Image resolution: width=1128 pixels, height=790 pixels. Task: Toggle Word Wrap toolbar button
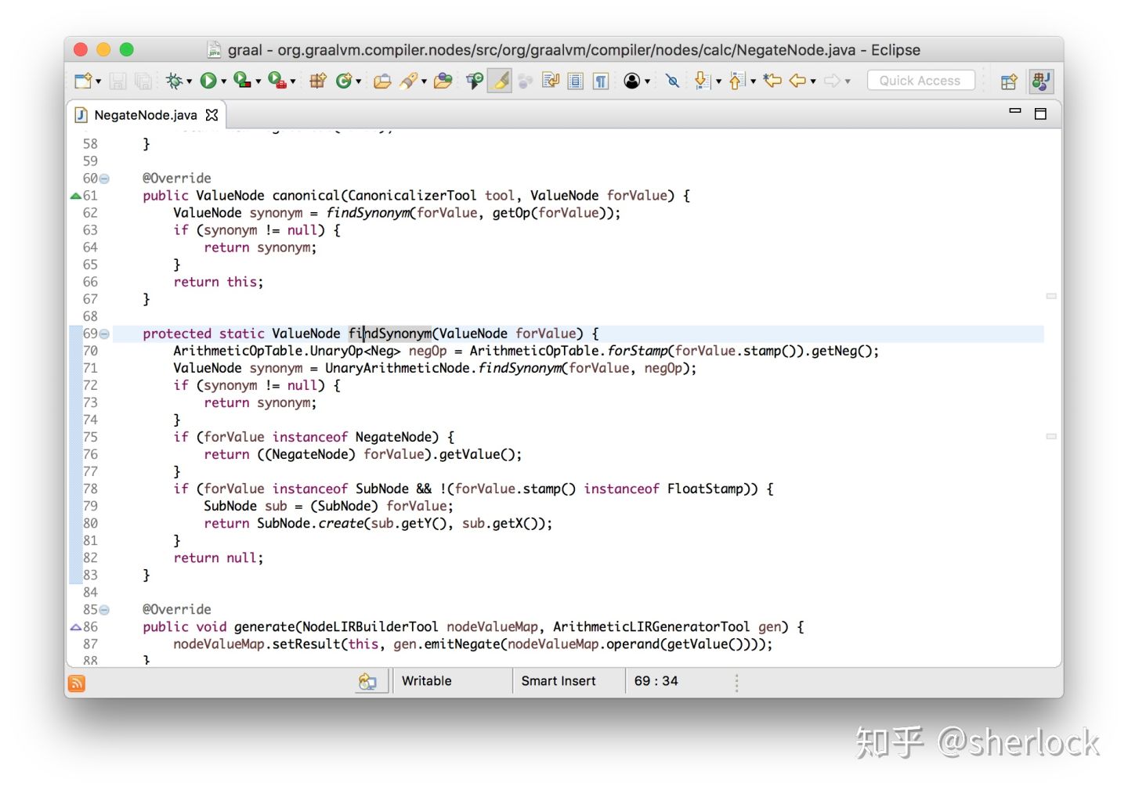(x=550, y=81)
